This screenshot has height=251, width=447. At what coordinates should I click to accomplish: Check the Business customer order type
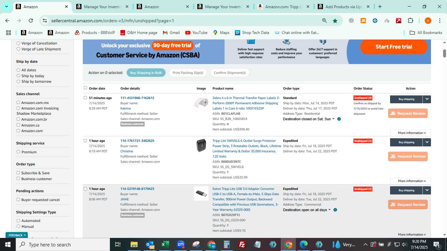coord(18,179)
